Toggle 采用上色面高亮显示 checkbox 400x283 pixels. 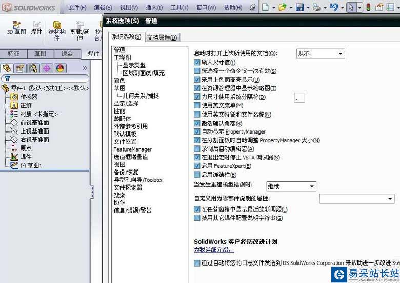[197, 80]
